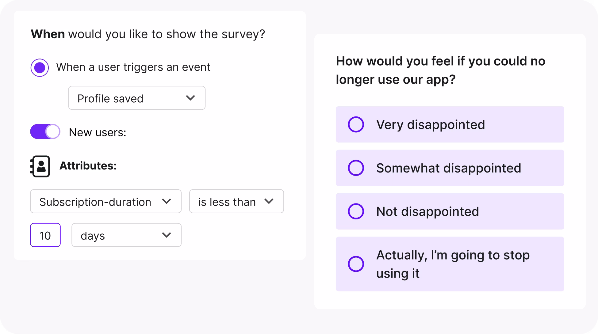Select 'When a user triggers an event' radio

tap(40, 68)
